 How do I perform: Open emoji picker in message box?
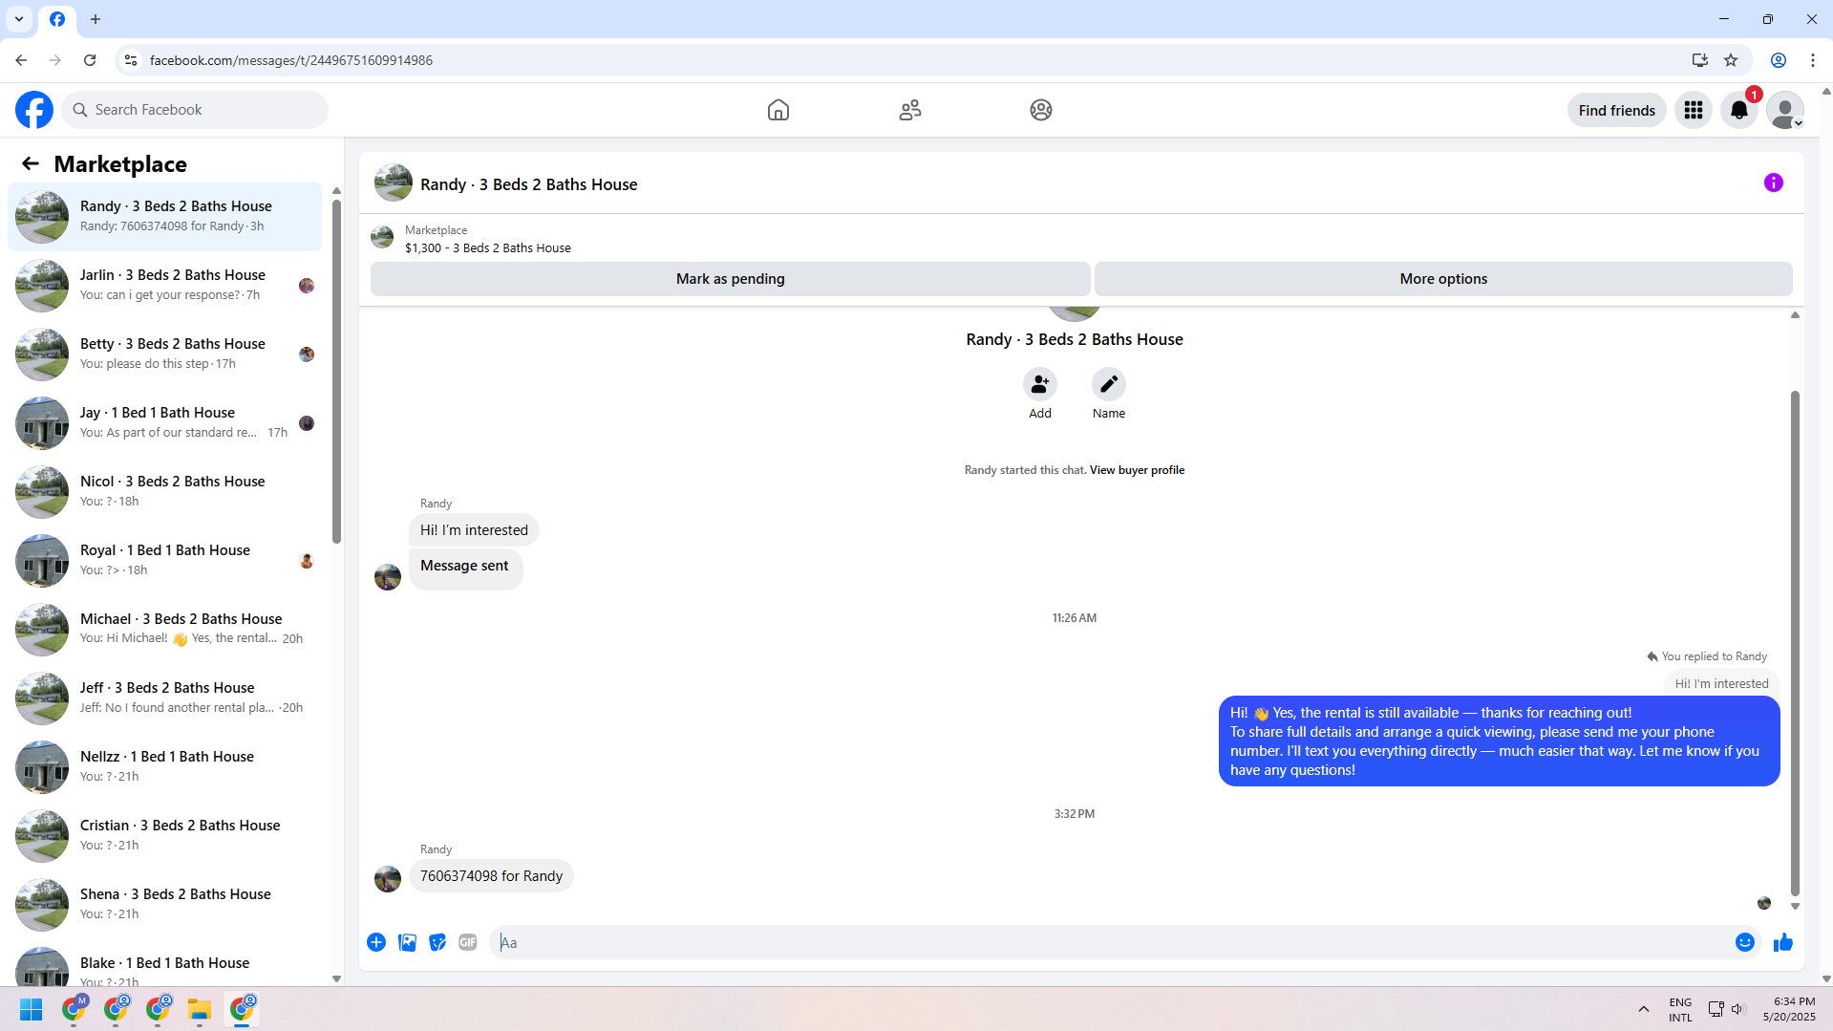pyautogui.click(x=1744, y=942)
